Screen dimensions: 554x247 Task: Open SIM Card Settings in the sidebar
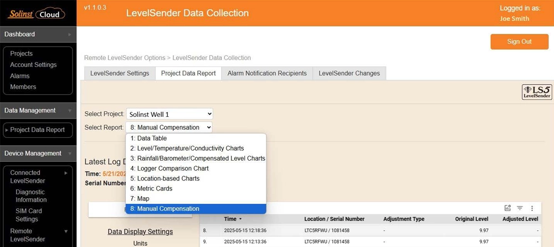[29, 215]
